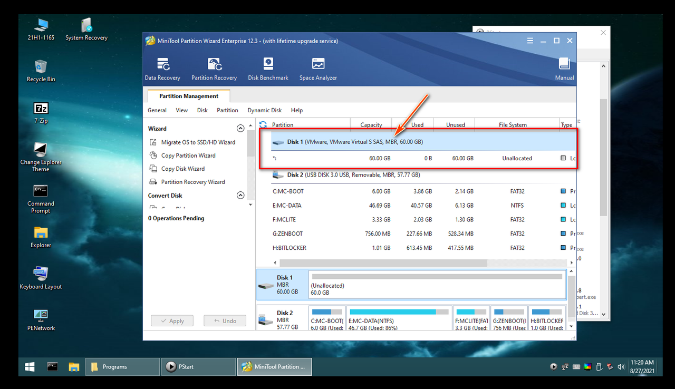
Task: Switch to Programs taskbar window
Action: click(x=122, y=367)
